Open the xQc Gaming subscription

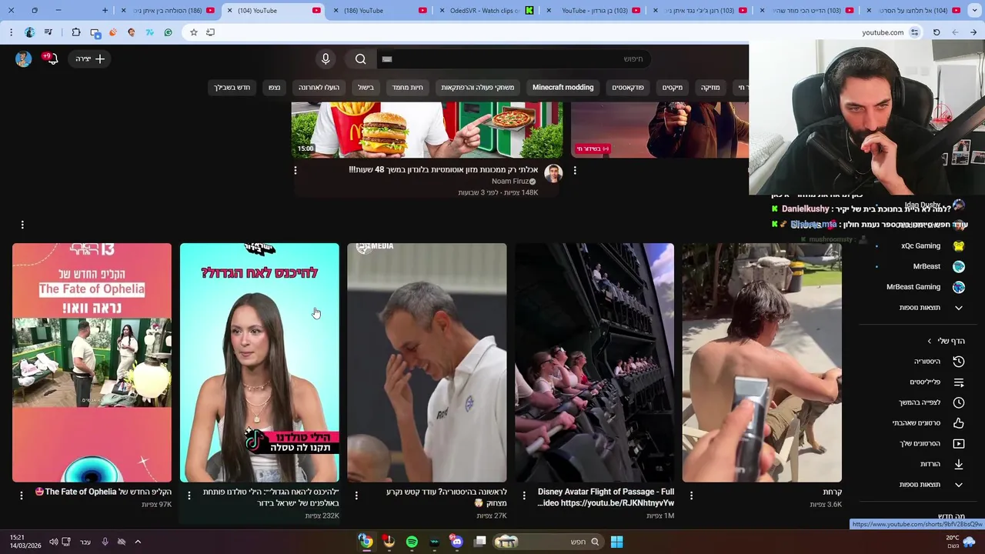[920, 246]
